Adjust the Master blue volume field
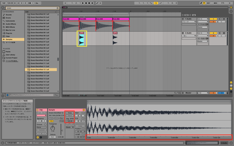Screen dimensions: 234x146 [x=222, y=93]
